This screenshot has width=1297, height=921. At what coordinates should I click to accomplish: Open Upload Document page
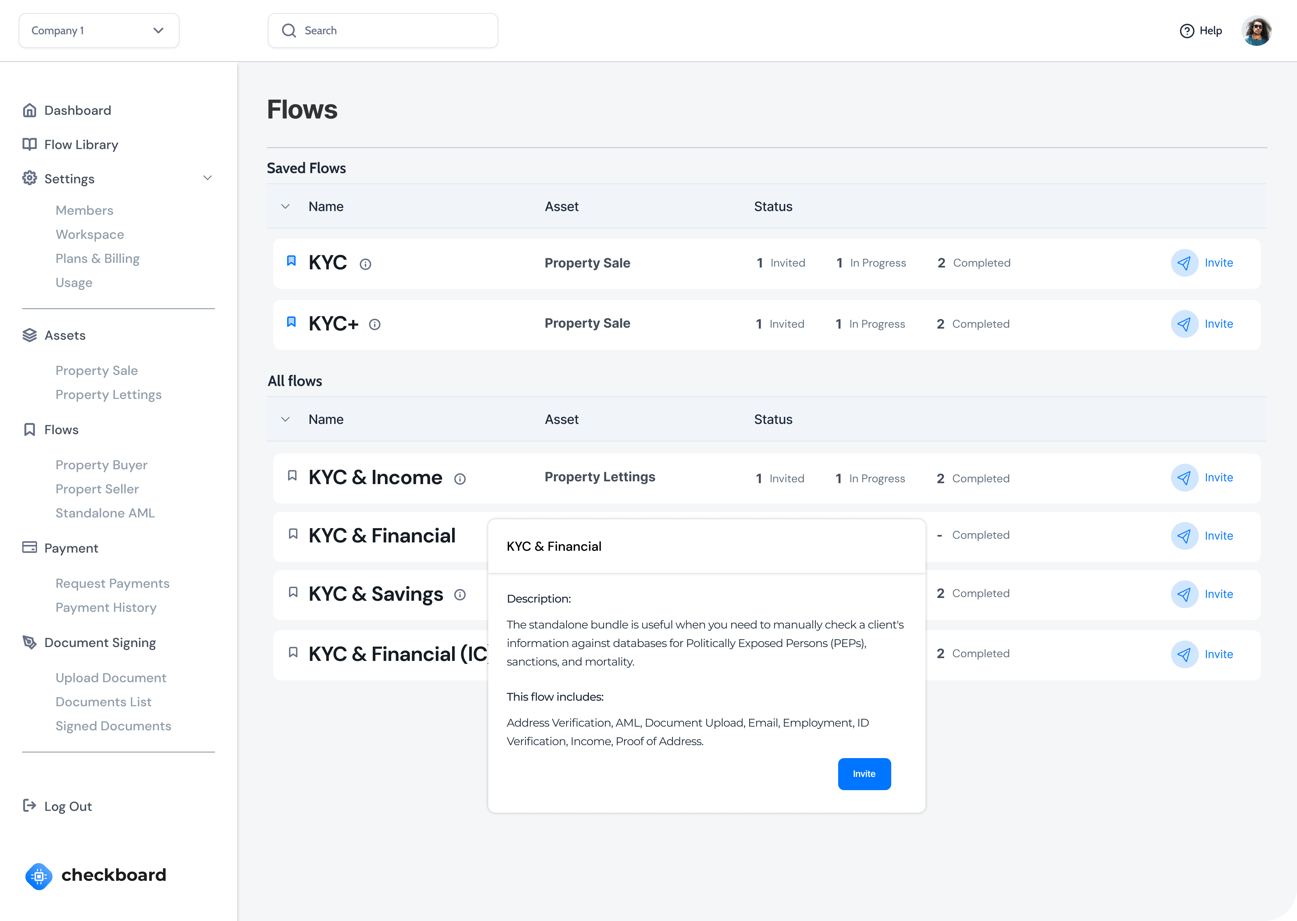[111, 678]
